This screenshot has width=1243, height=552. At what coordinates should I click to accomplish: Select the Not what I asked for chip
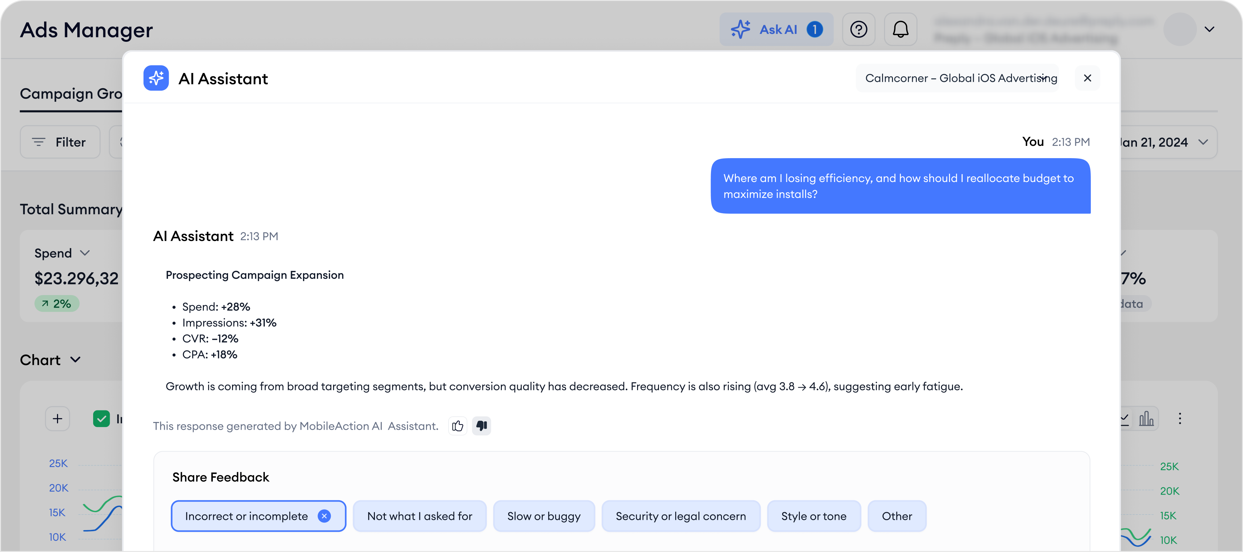pyautogui.click(x=419, y=516)
